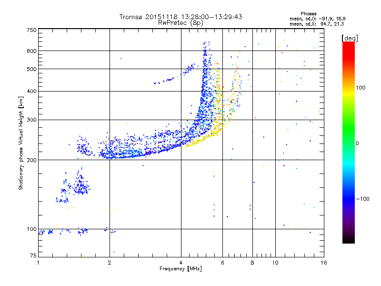The width and height of the screenshot is (381, 286).
Task: Click the "Phases" header label
Action: click(308, 14)
